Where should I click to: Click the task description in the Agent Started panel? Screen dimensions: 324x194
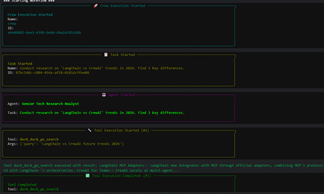pos(102,113)
